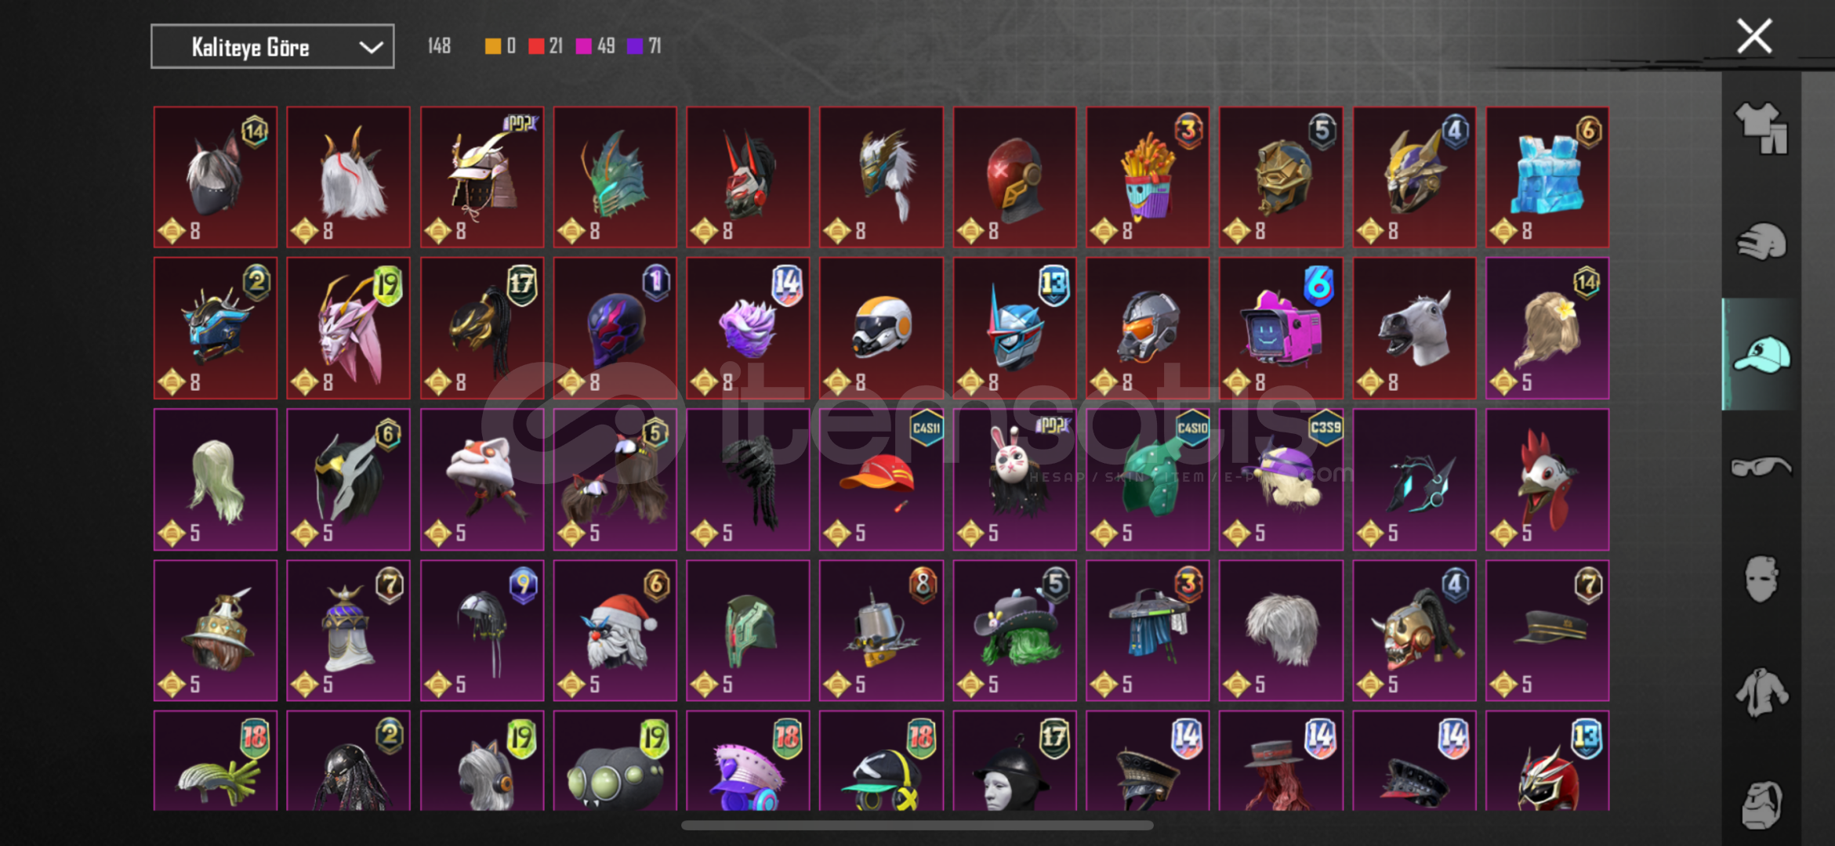Screen dimensions: 1835x846
Task: Select the french fries helmet item
Action: [1148, 177]
